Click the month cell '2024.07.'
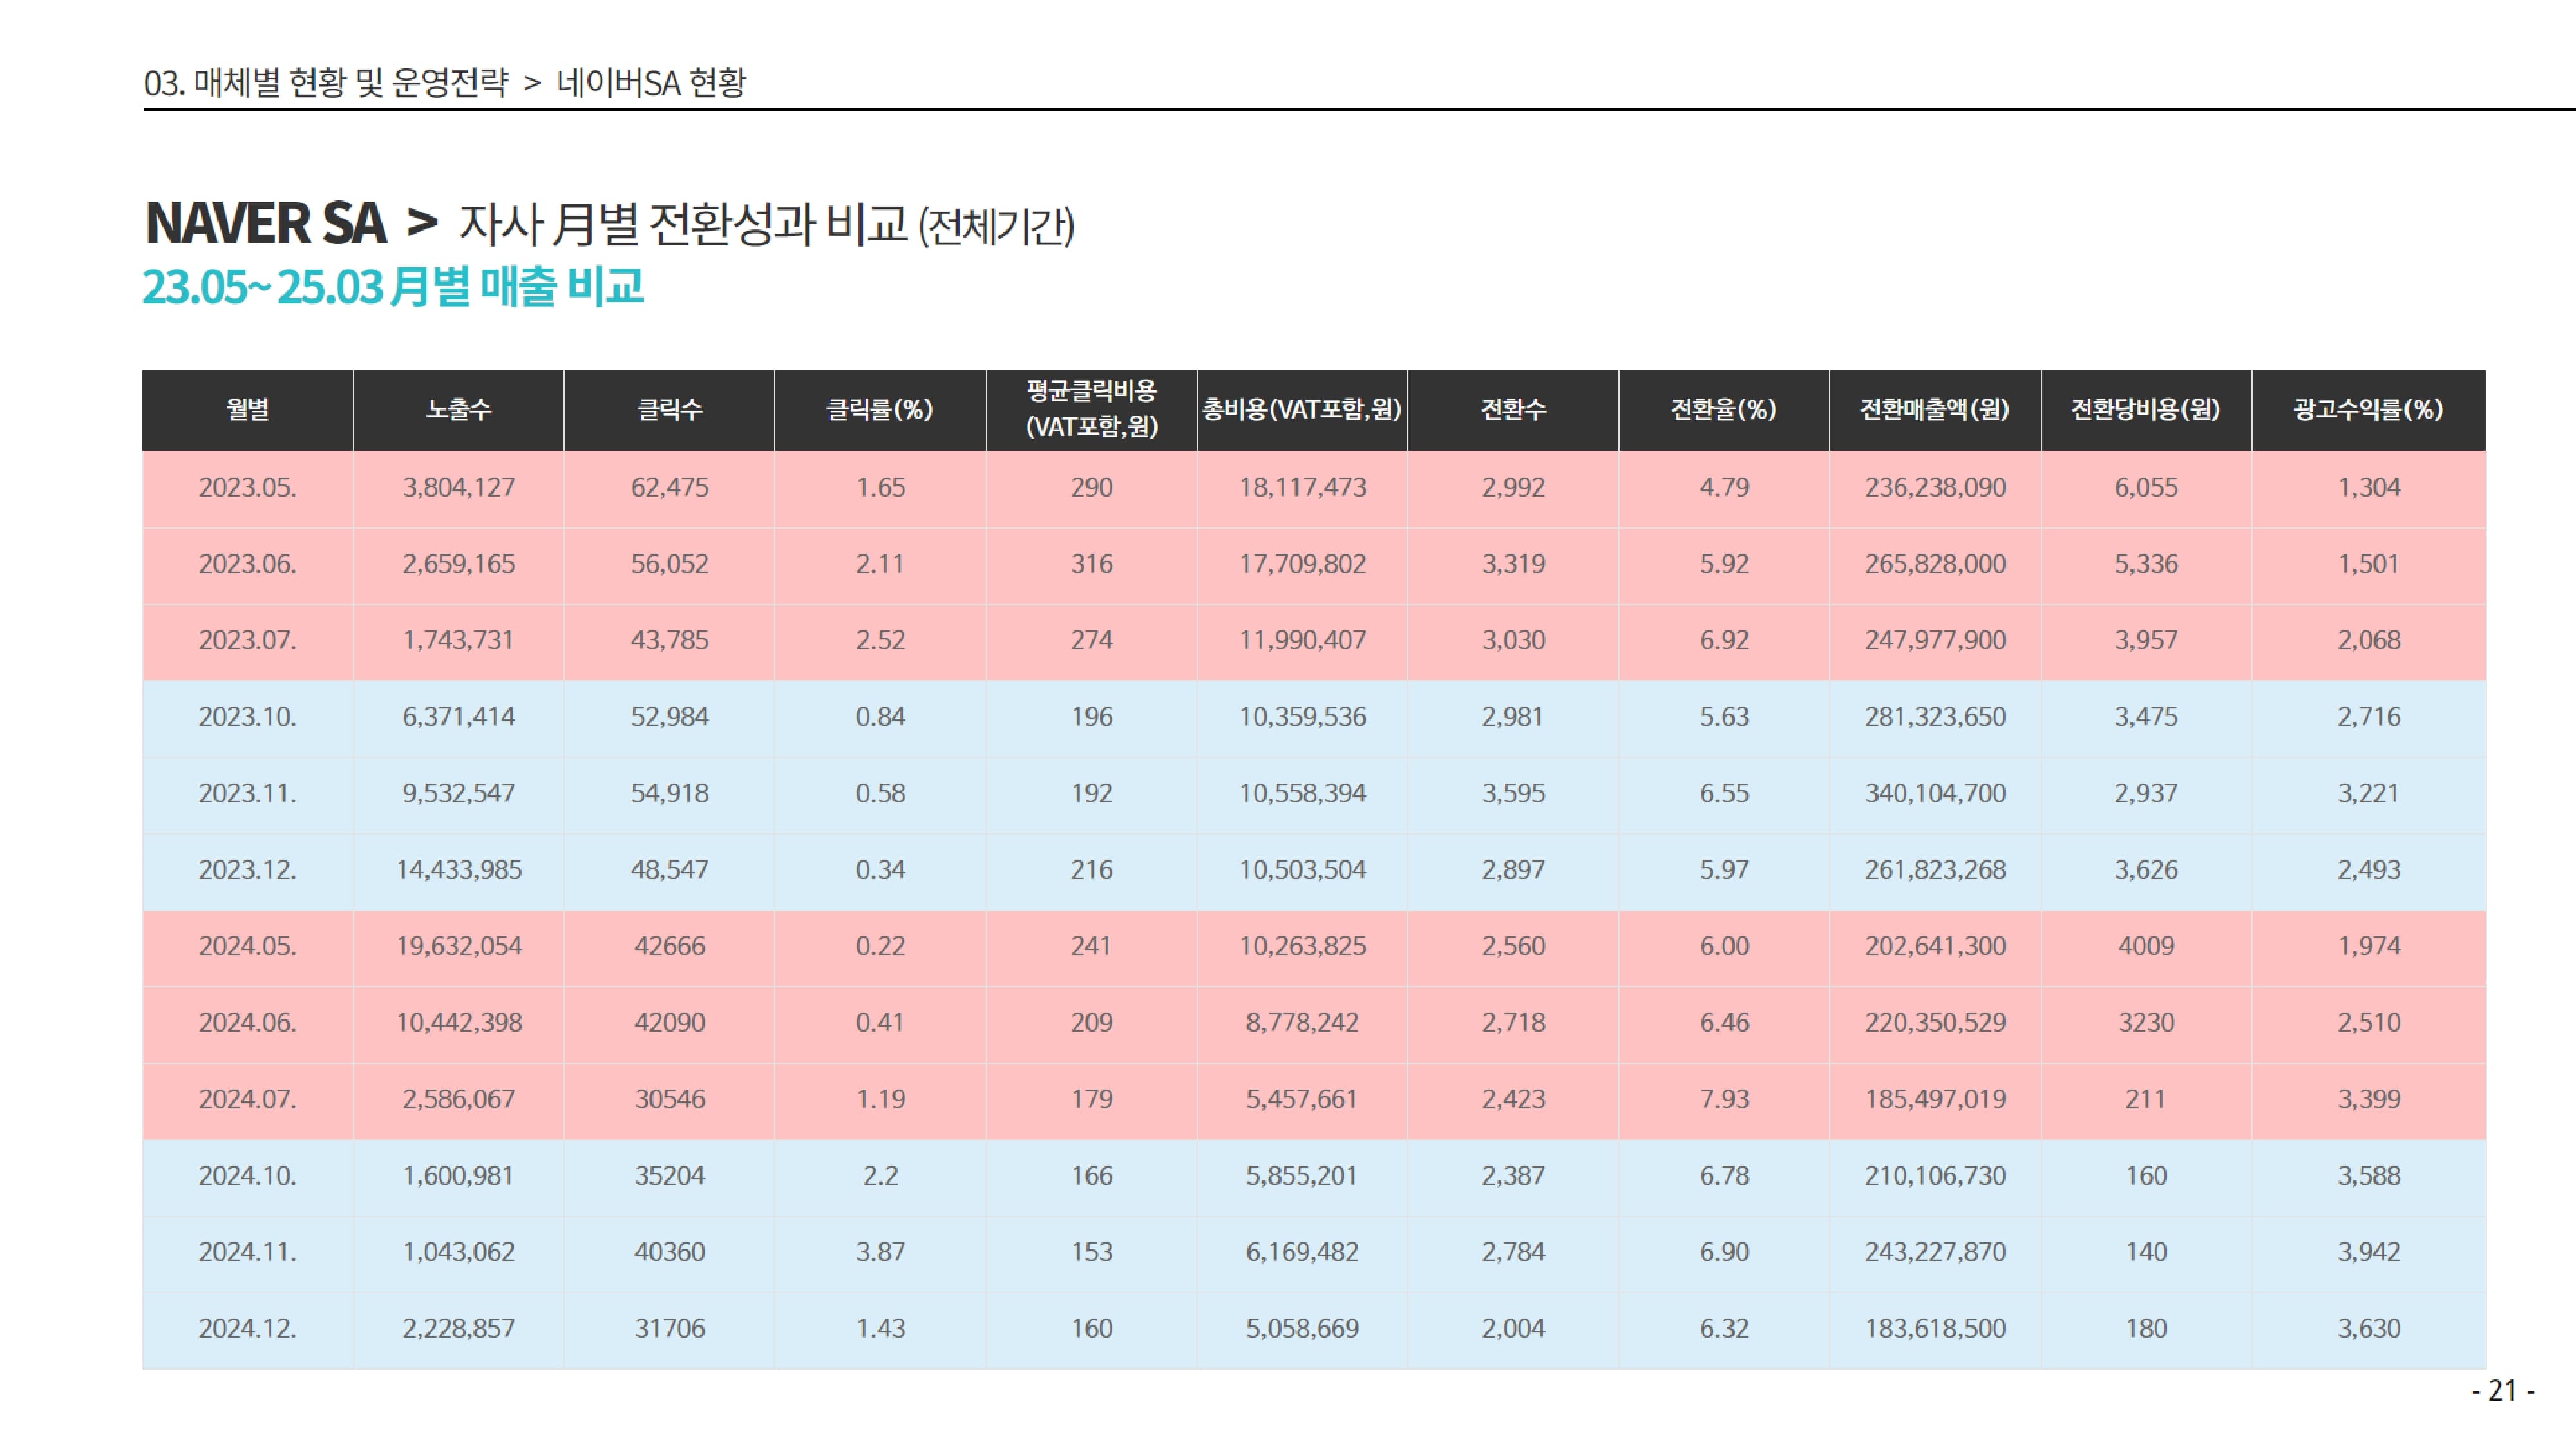2576x1449 pixels. [248, 1100]
